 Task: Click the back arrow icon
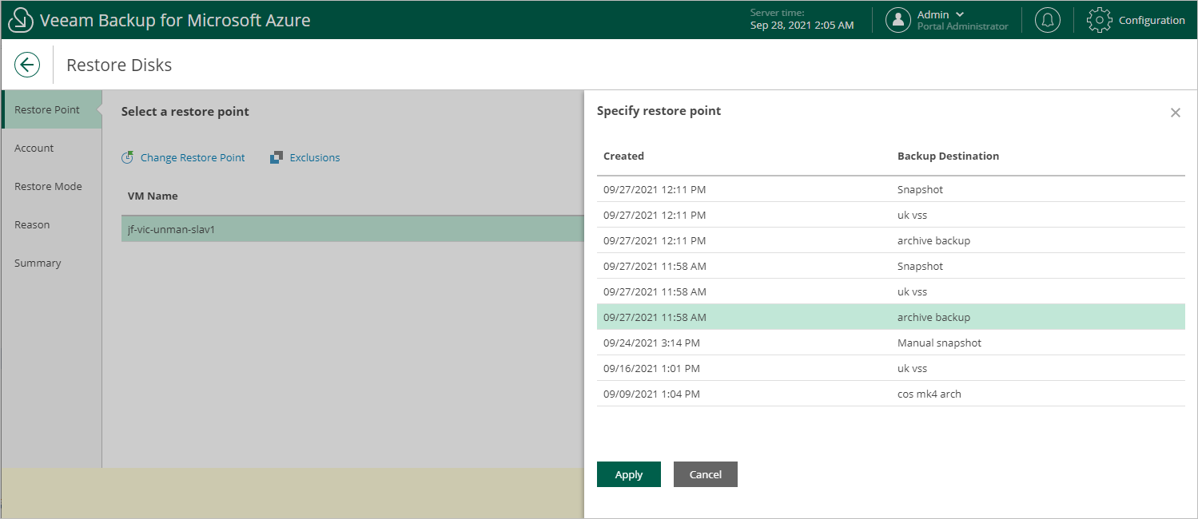[27, 65]
